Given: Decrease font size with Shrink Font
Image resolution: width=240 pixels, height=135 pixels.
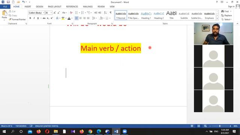Looking at the screenshot, I should (x=58, y=13).
